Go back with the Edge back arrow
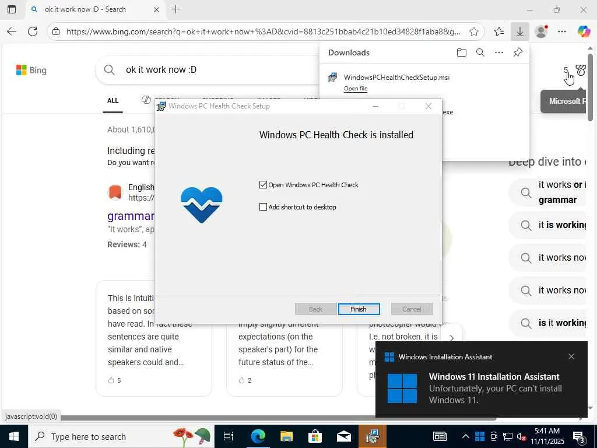This screenshot has width=597, height=448. [12, 32]
